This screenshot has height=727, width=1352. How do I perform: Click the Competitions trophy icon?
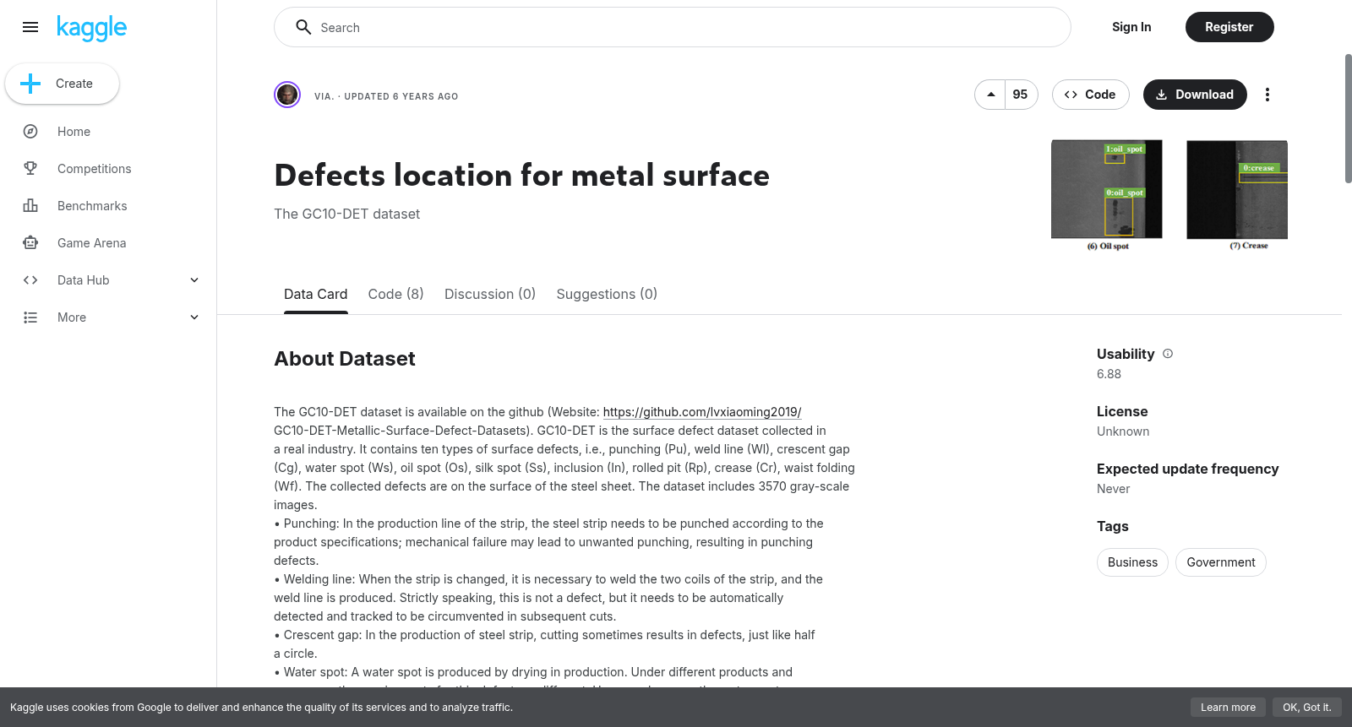coord(30,169)
